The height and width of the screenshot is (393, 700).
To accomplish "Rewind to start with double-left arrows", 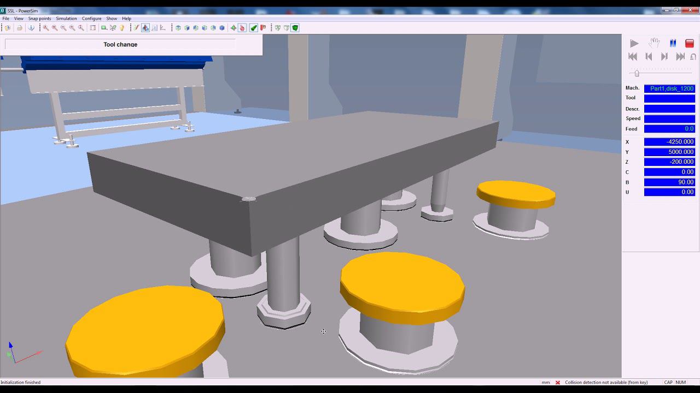I will [x=633, y=56].
